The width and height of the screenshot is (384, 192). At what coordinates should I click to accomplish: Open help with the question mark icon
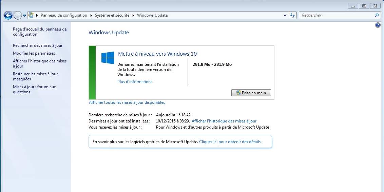(378, 25)
